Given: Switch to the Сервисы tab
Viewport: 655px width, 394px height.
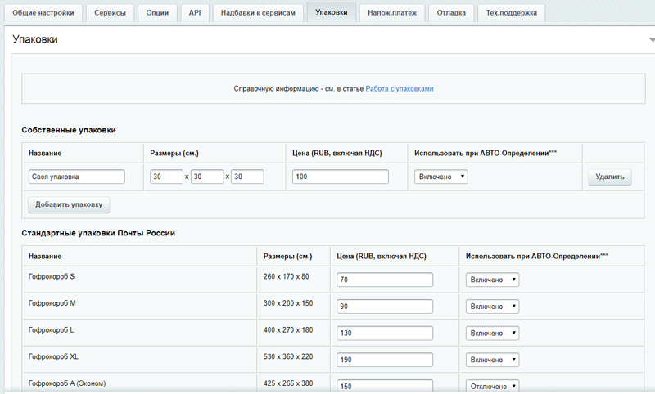Looking at the screenshot, I should coord(110,13).
